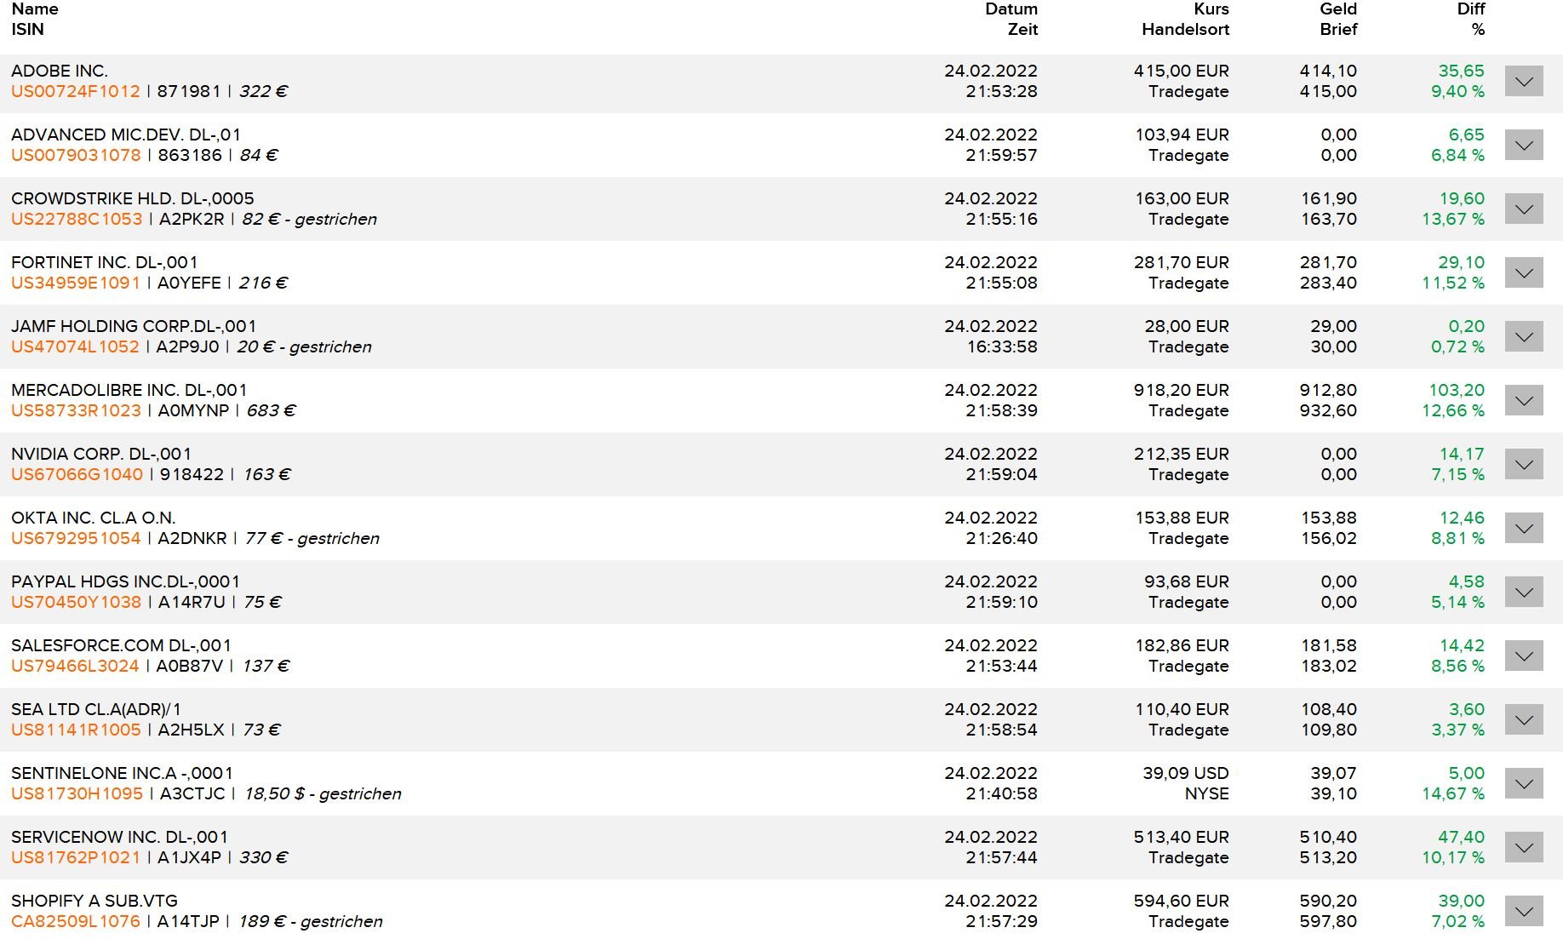The image size is (1563, 939).
Task: Open the MercadoLibre ISIN link US58733R1023
Action: click(x=76, y=411)
